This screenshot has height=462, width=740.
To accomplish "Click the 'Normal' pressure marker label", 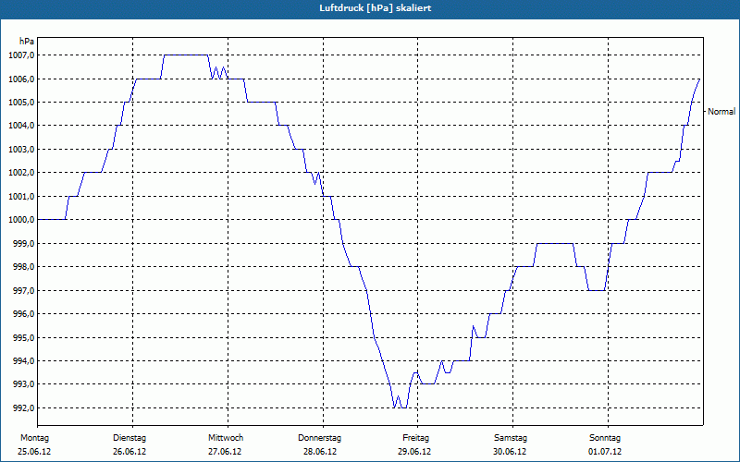I will [721, 112].
